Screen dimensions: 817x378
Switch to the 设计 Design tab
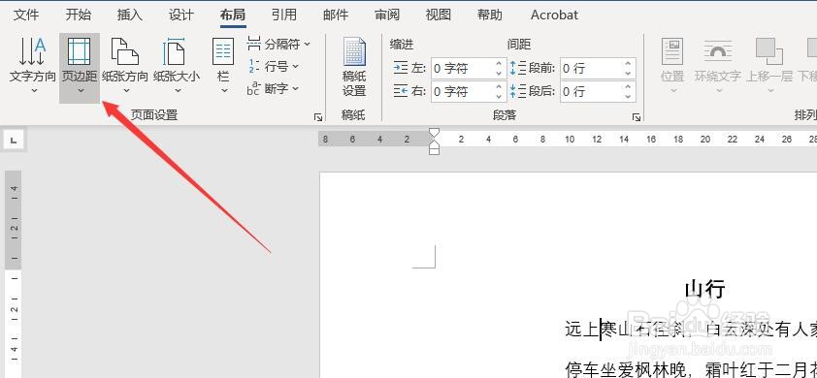181,16
